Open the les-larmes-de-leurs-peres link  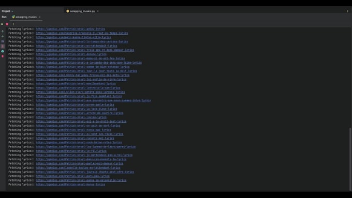click(x=86, y=147)
